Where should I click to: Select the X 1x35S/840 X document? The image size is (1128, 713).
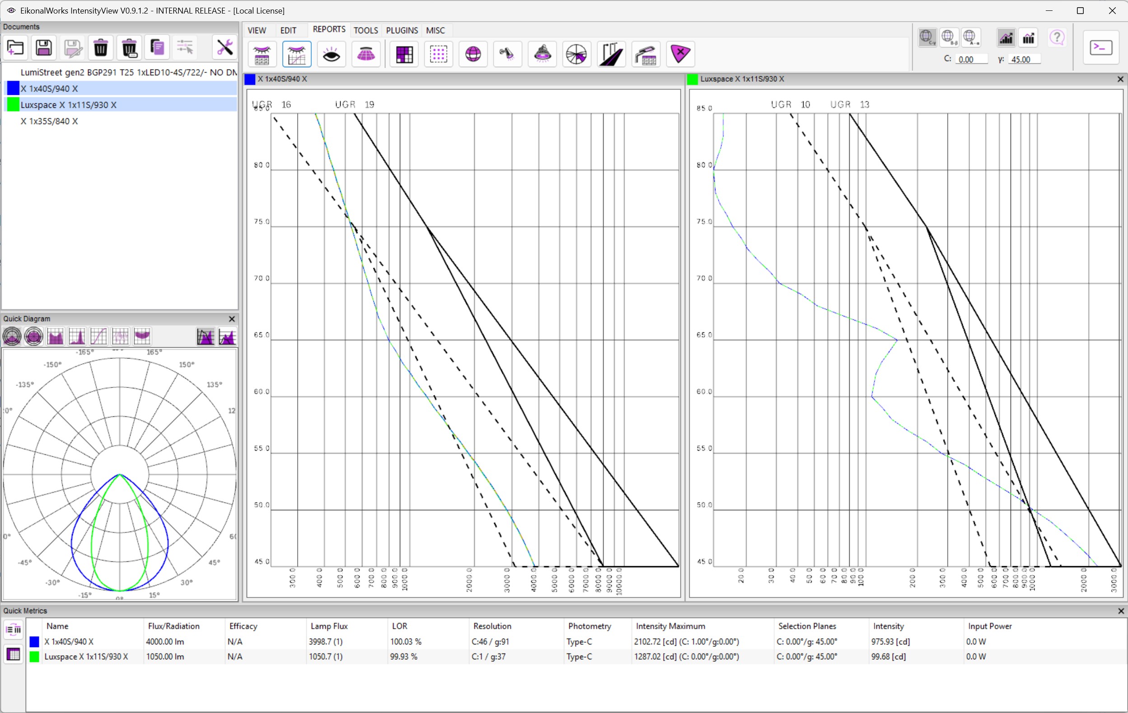[121, 121]
